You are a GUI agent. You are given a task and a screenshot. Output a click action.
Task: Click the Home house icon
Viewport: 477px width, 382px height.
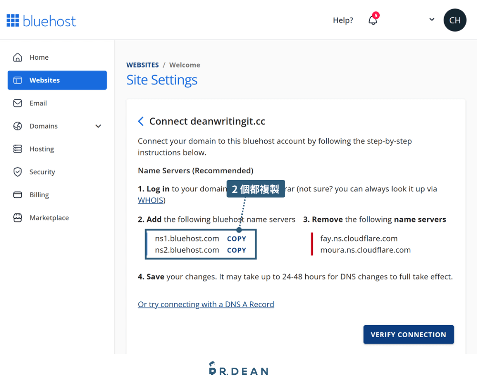click(x=18, y=57)
